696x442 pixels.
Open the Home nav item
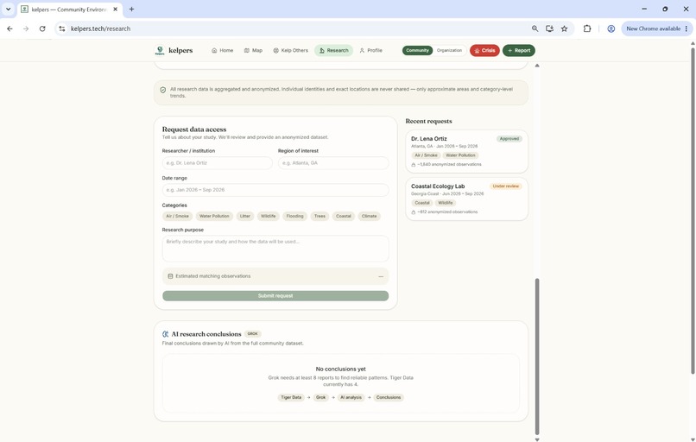[223, 51]
